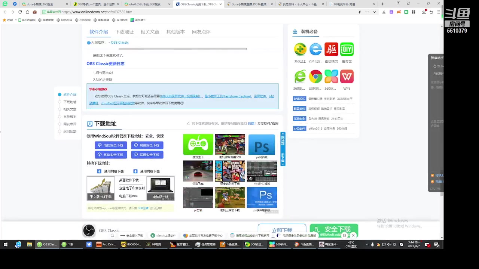The height and width of the screenshot is (269, 479).
Task: Click the volume icon in system tray
Action: click(x=389, y=245)
